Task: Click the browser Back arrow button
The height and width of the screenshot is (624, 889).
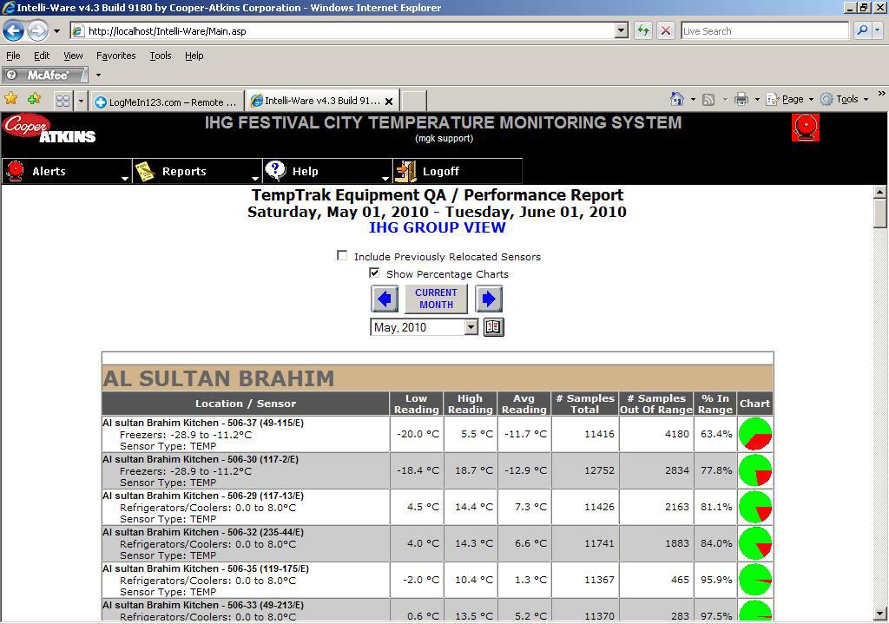Action: (x=14, y=30)
